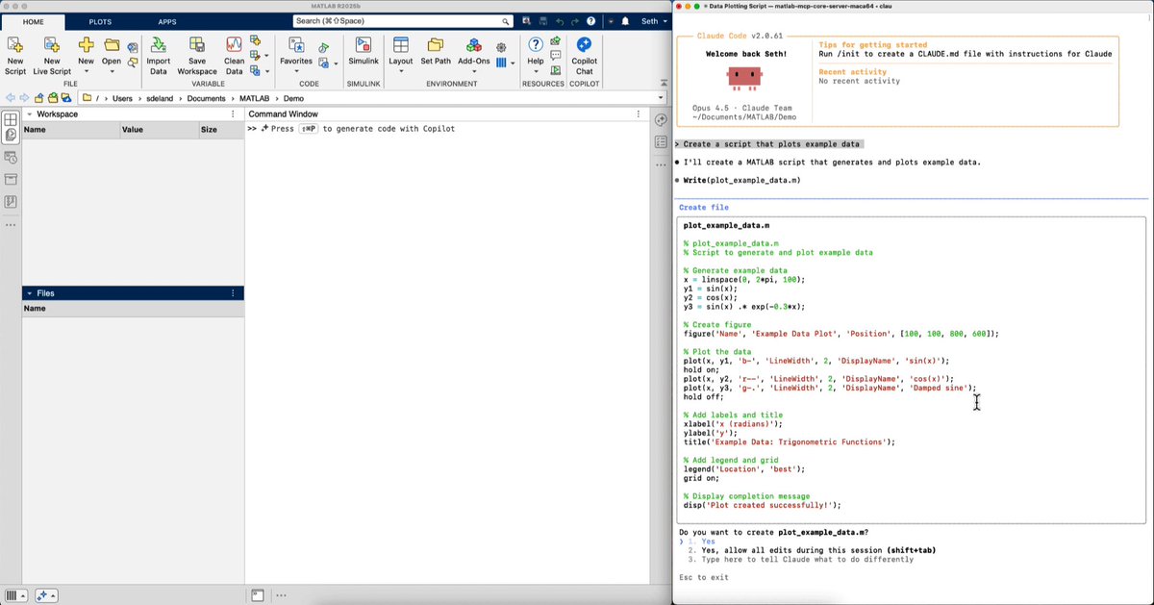
Task: Collapse the Workspace panel
Action: pos(29,114)
